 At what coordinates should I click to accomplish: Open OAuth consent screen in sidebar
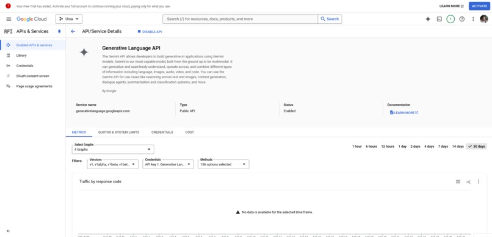(x=32, y=76)
